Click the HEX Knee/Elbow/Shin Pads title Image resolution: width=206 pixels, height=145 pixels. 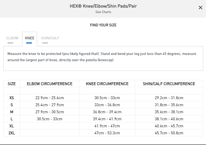(x=103, y=6)
